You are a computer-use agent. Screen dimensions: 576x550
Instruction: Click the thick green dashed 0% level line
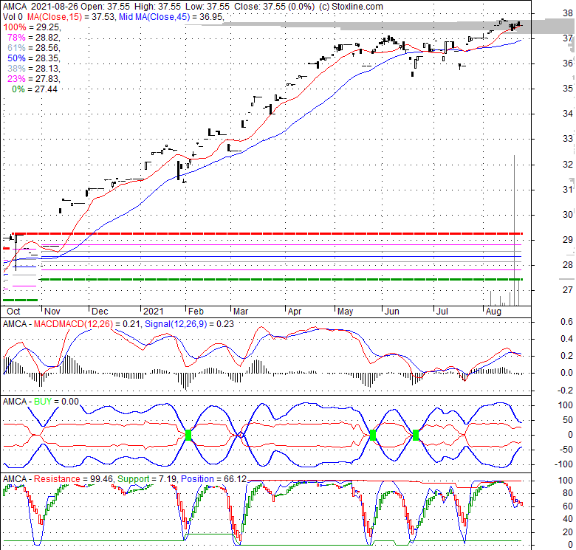tap(281, 279)
